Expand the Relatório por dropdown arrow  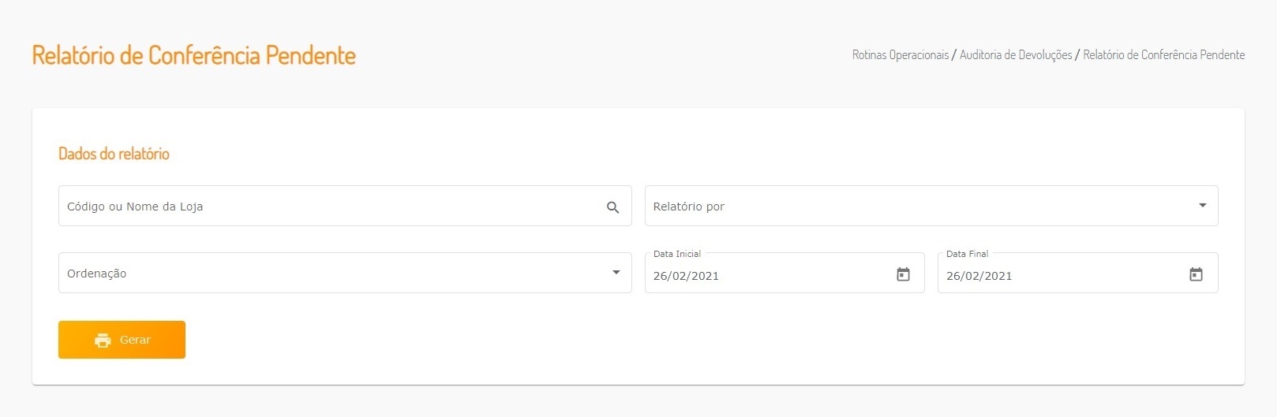pos(1202,206)
